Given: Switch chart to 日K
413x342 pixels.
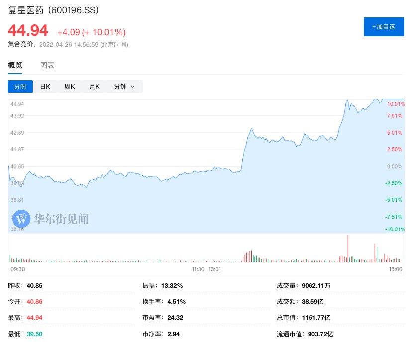Looking at the screenshot, I should (x=45, y=87).
